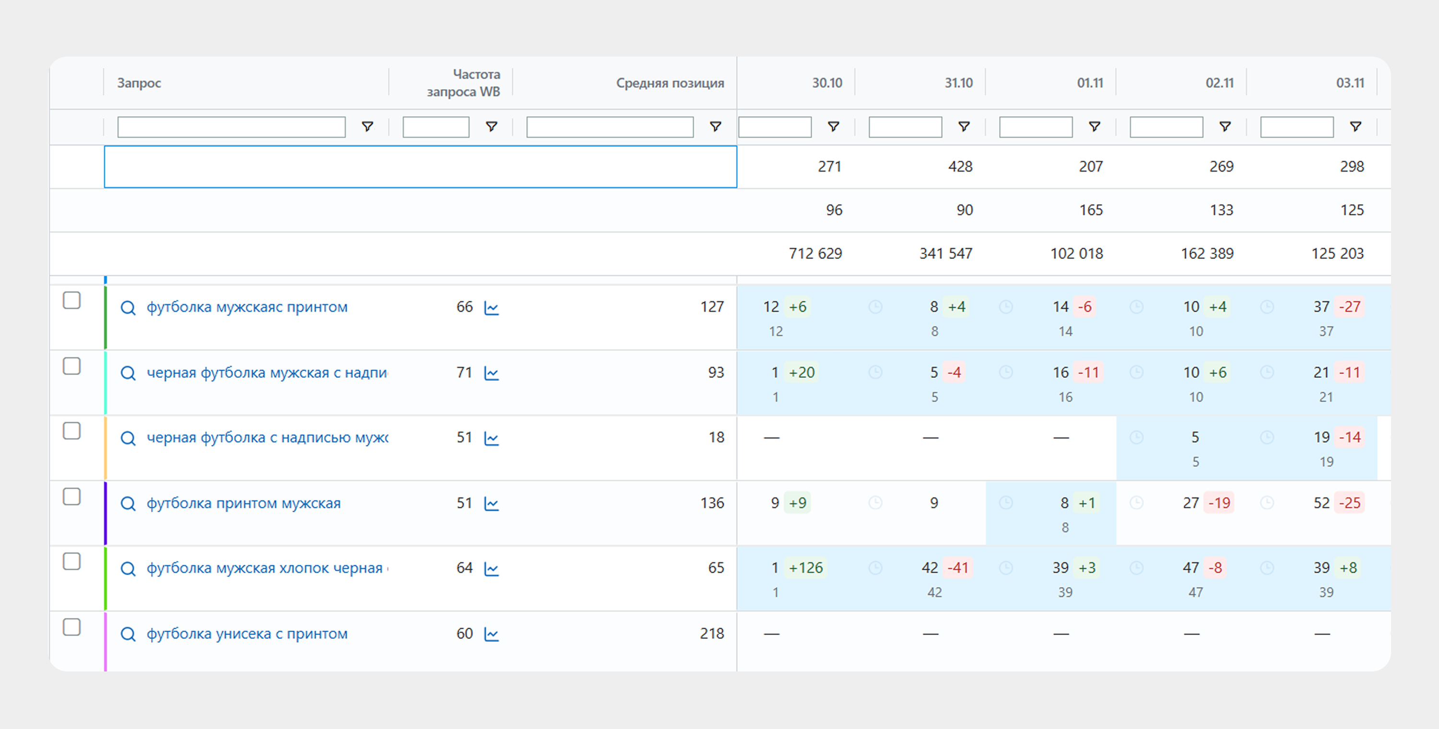Select checkbox for 'черная футболка с надписью' row

(71, 431)
